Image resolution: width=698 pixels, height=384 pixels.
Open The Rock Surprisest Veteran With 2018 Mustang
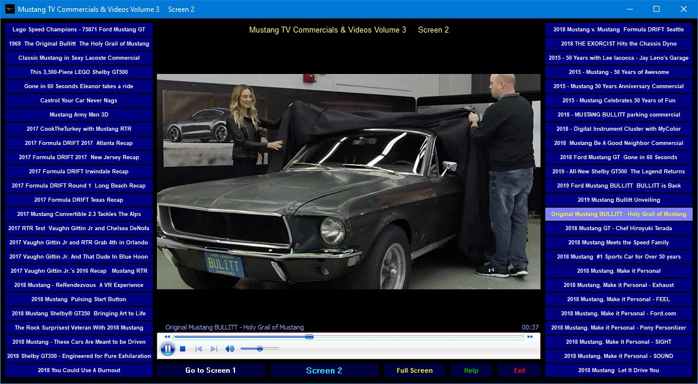pos(79,328)
